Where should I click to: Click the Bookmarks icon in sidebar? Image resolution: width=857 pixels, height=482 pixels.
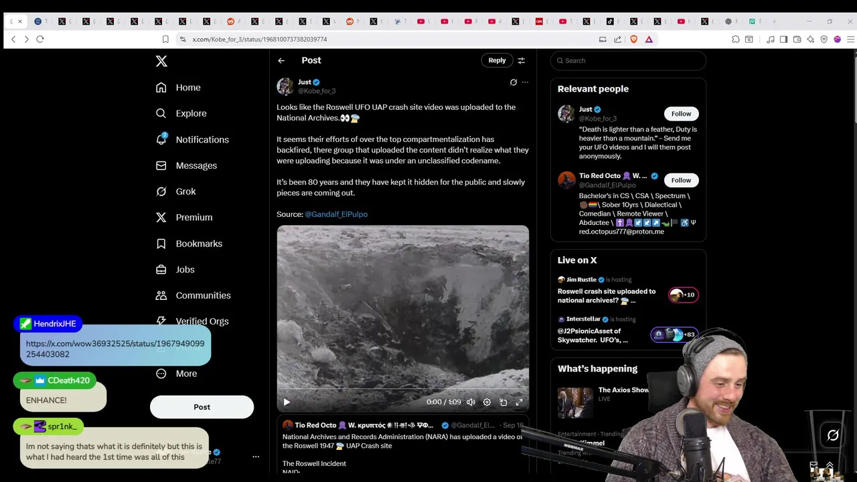pyautogui.click(x=161, y=244)
